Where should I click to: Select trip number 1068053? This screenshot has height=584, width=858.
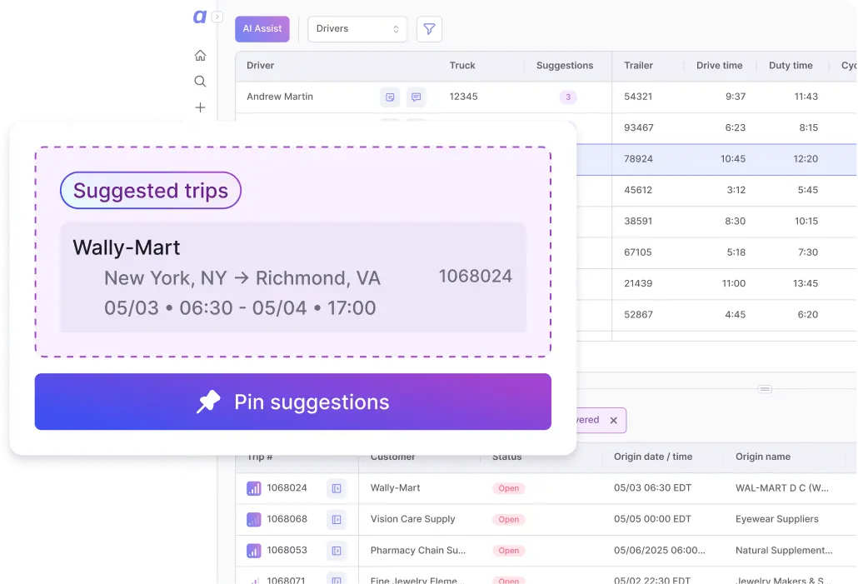coord(287,551)
